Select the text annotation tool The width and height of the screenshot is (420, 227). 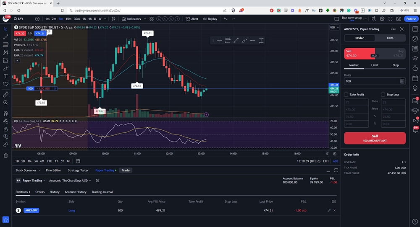5,76
